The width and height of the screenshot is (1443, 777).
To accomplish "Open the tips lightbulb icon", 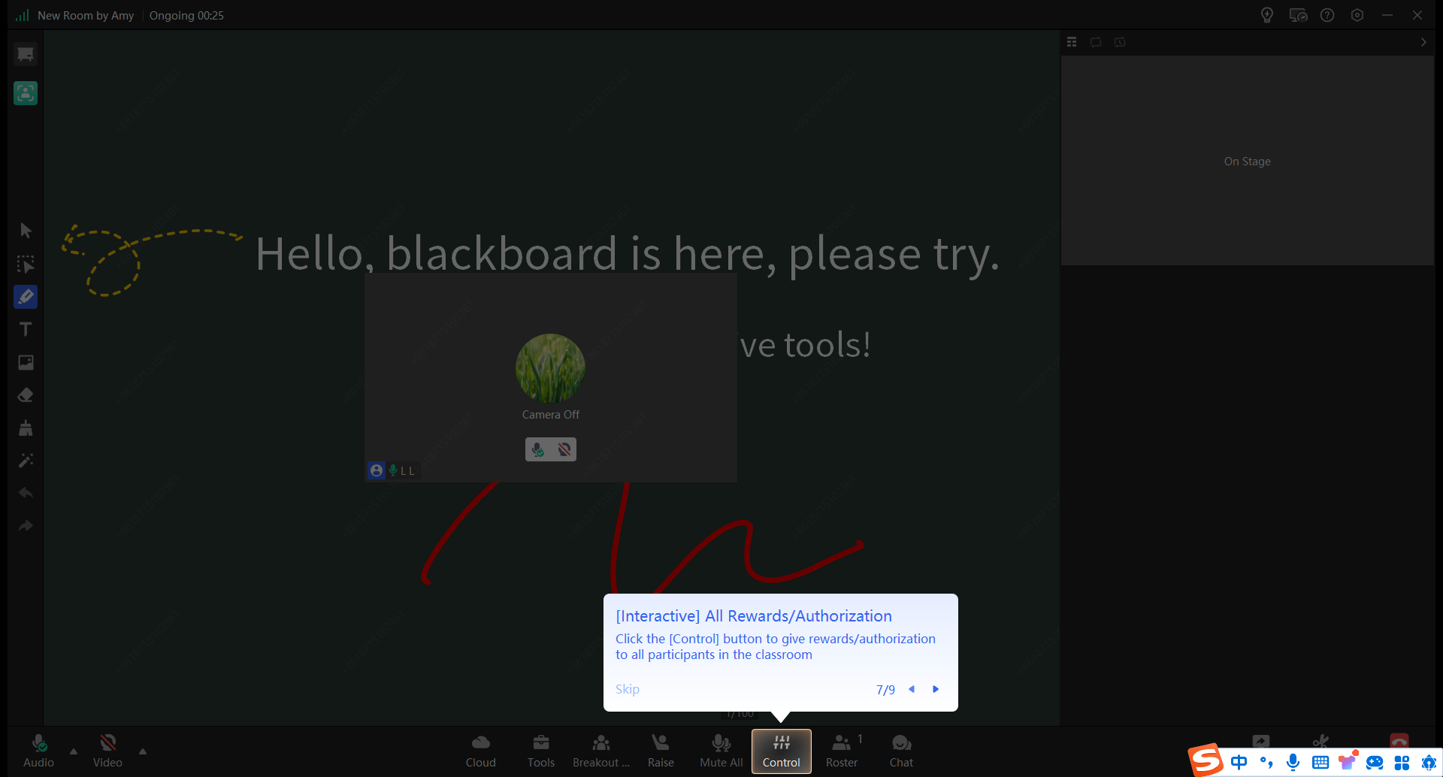I will click(x=1267, y=15).
